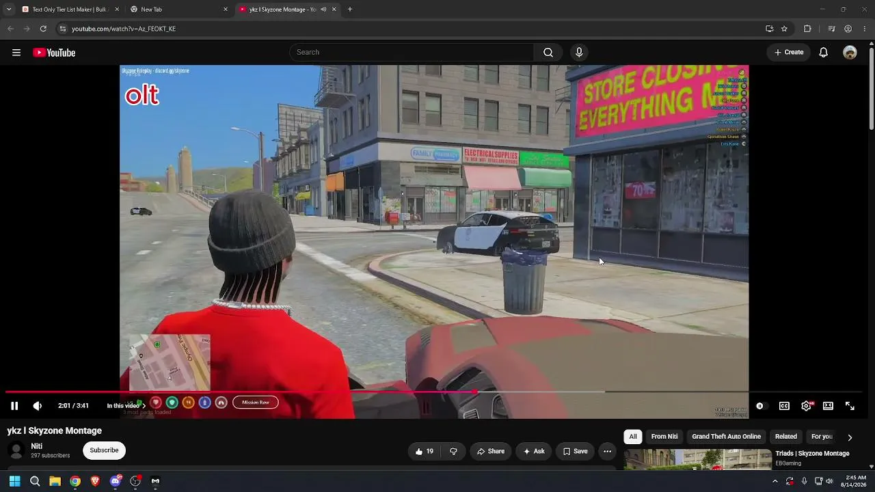The height and width of the screenshot is (492, 875).
Task: Mute the video with the speaker icon
Action: click(x=38, y=406)
